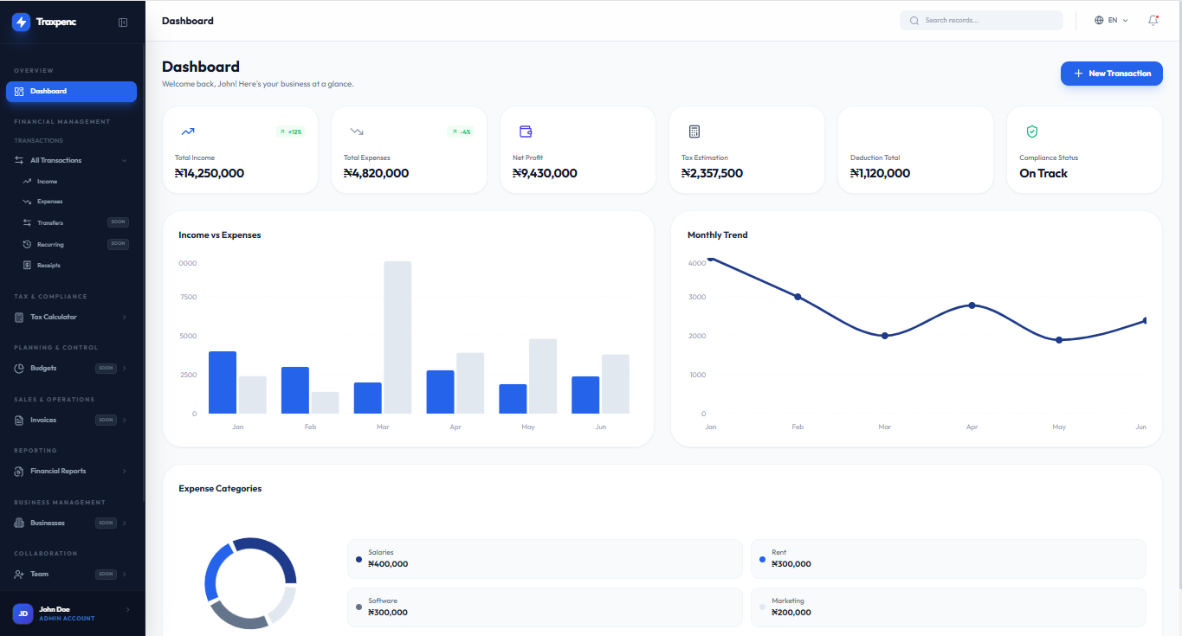Screen dimensions: 1182x636
Task: Select the Income icon in the sidebar
Action: pos(29,181)
